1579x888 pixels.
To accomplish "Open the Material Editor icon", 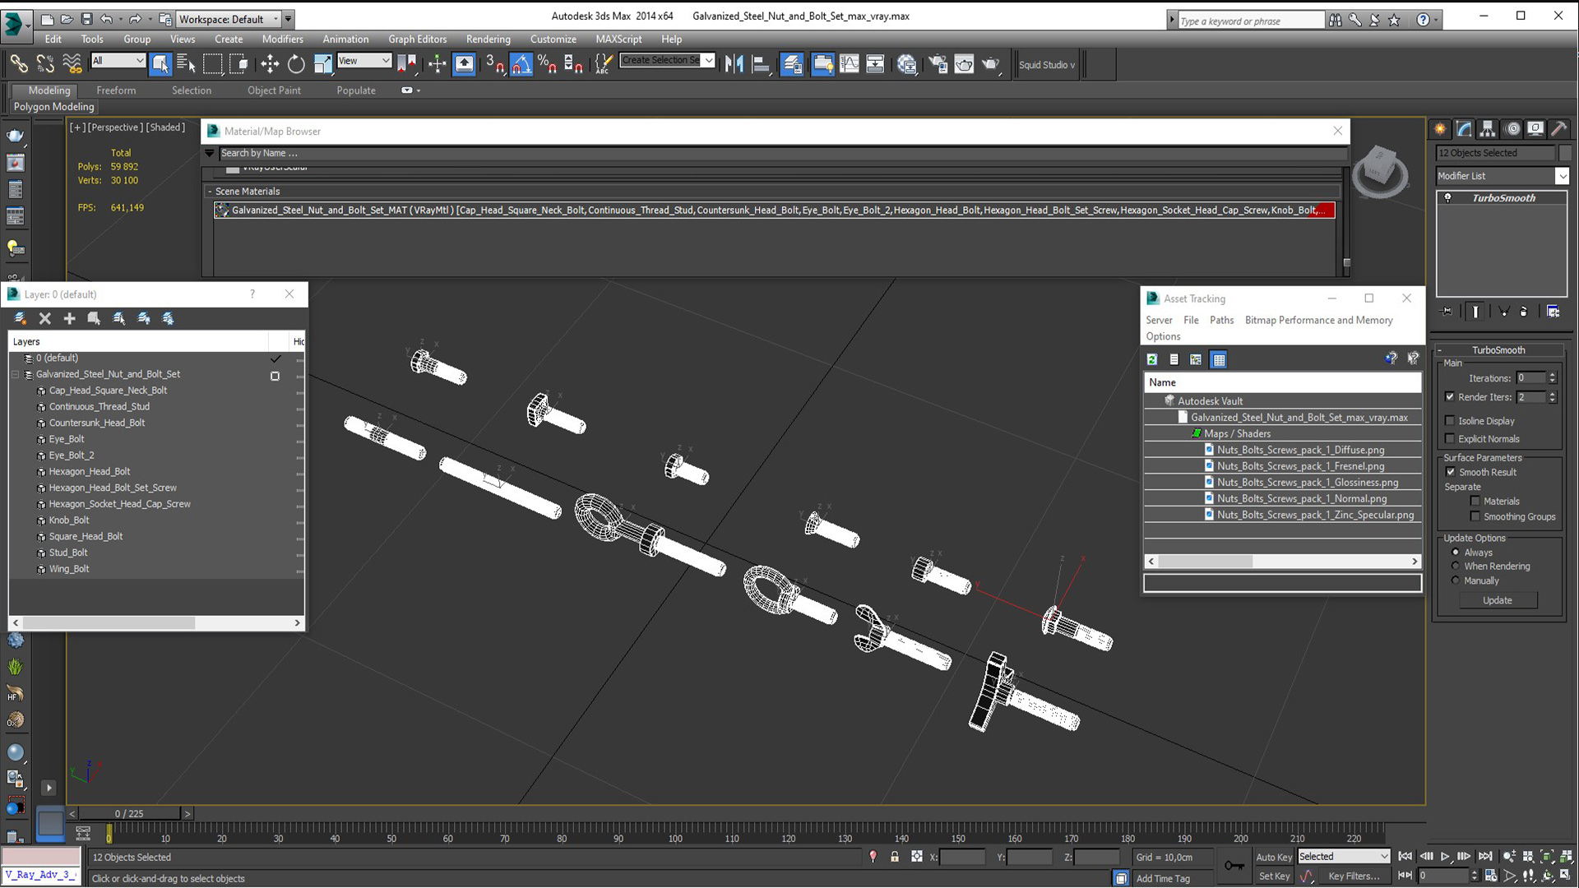I will pos(907,63).
